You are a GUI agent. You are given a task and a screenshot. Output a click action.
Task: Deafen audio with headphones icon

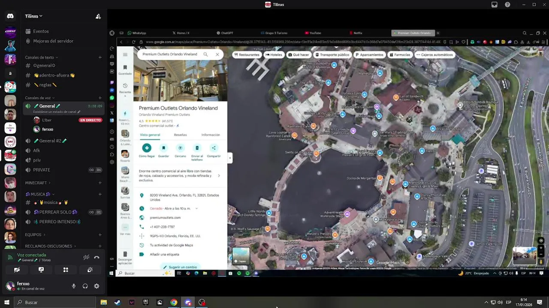[85, 286]
